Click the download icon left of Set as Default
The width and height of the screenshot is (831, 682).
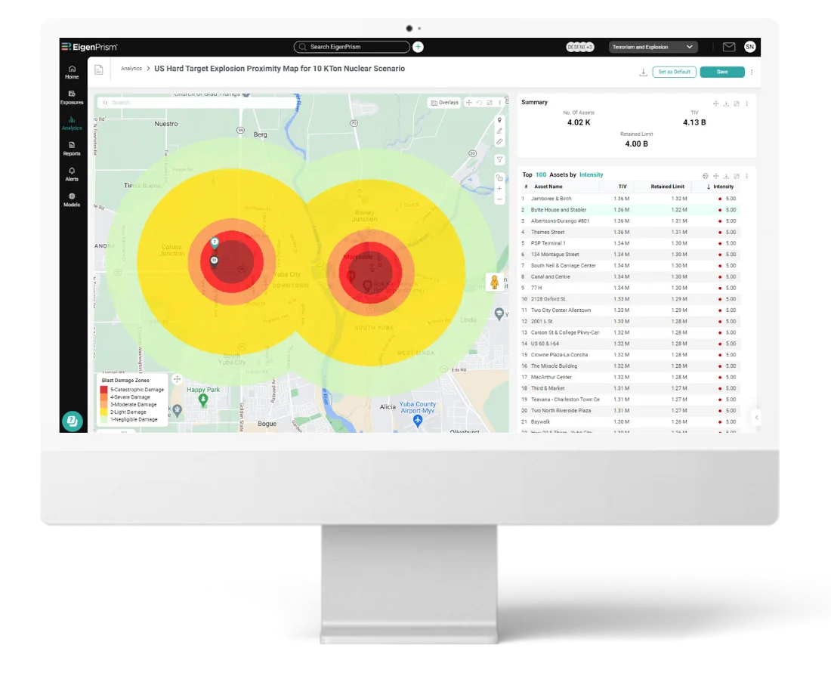643,72
